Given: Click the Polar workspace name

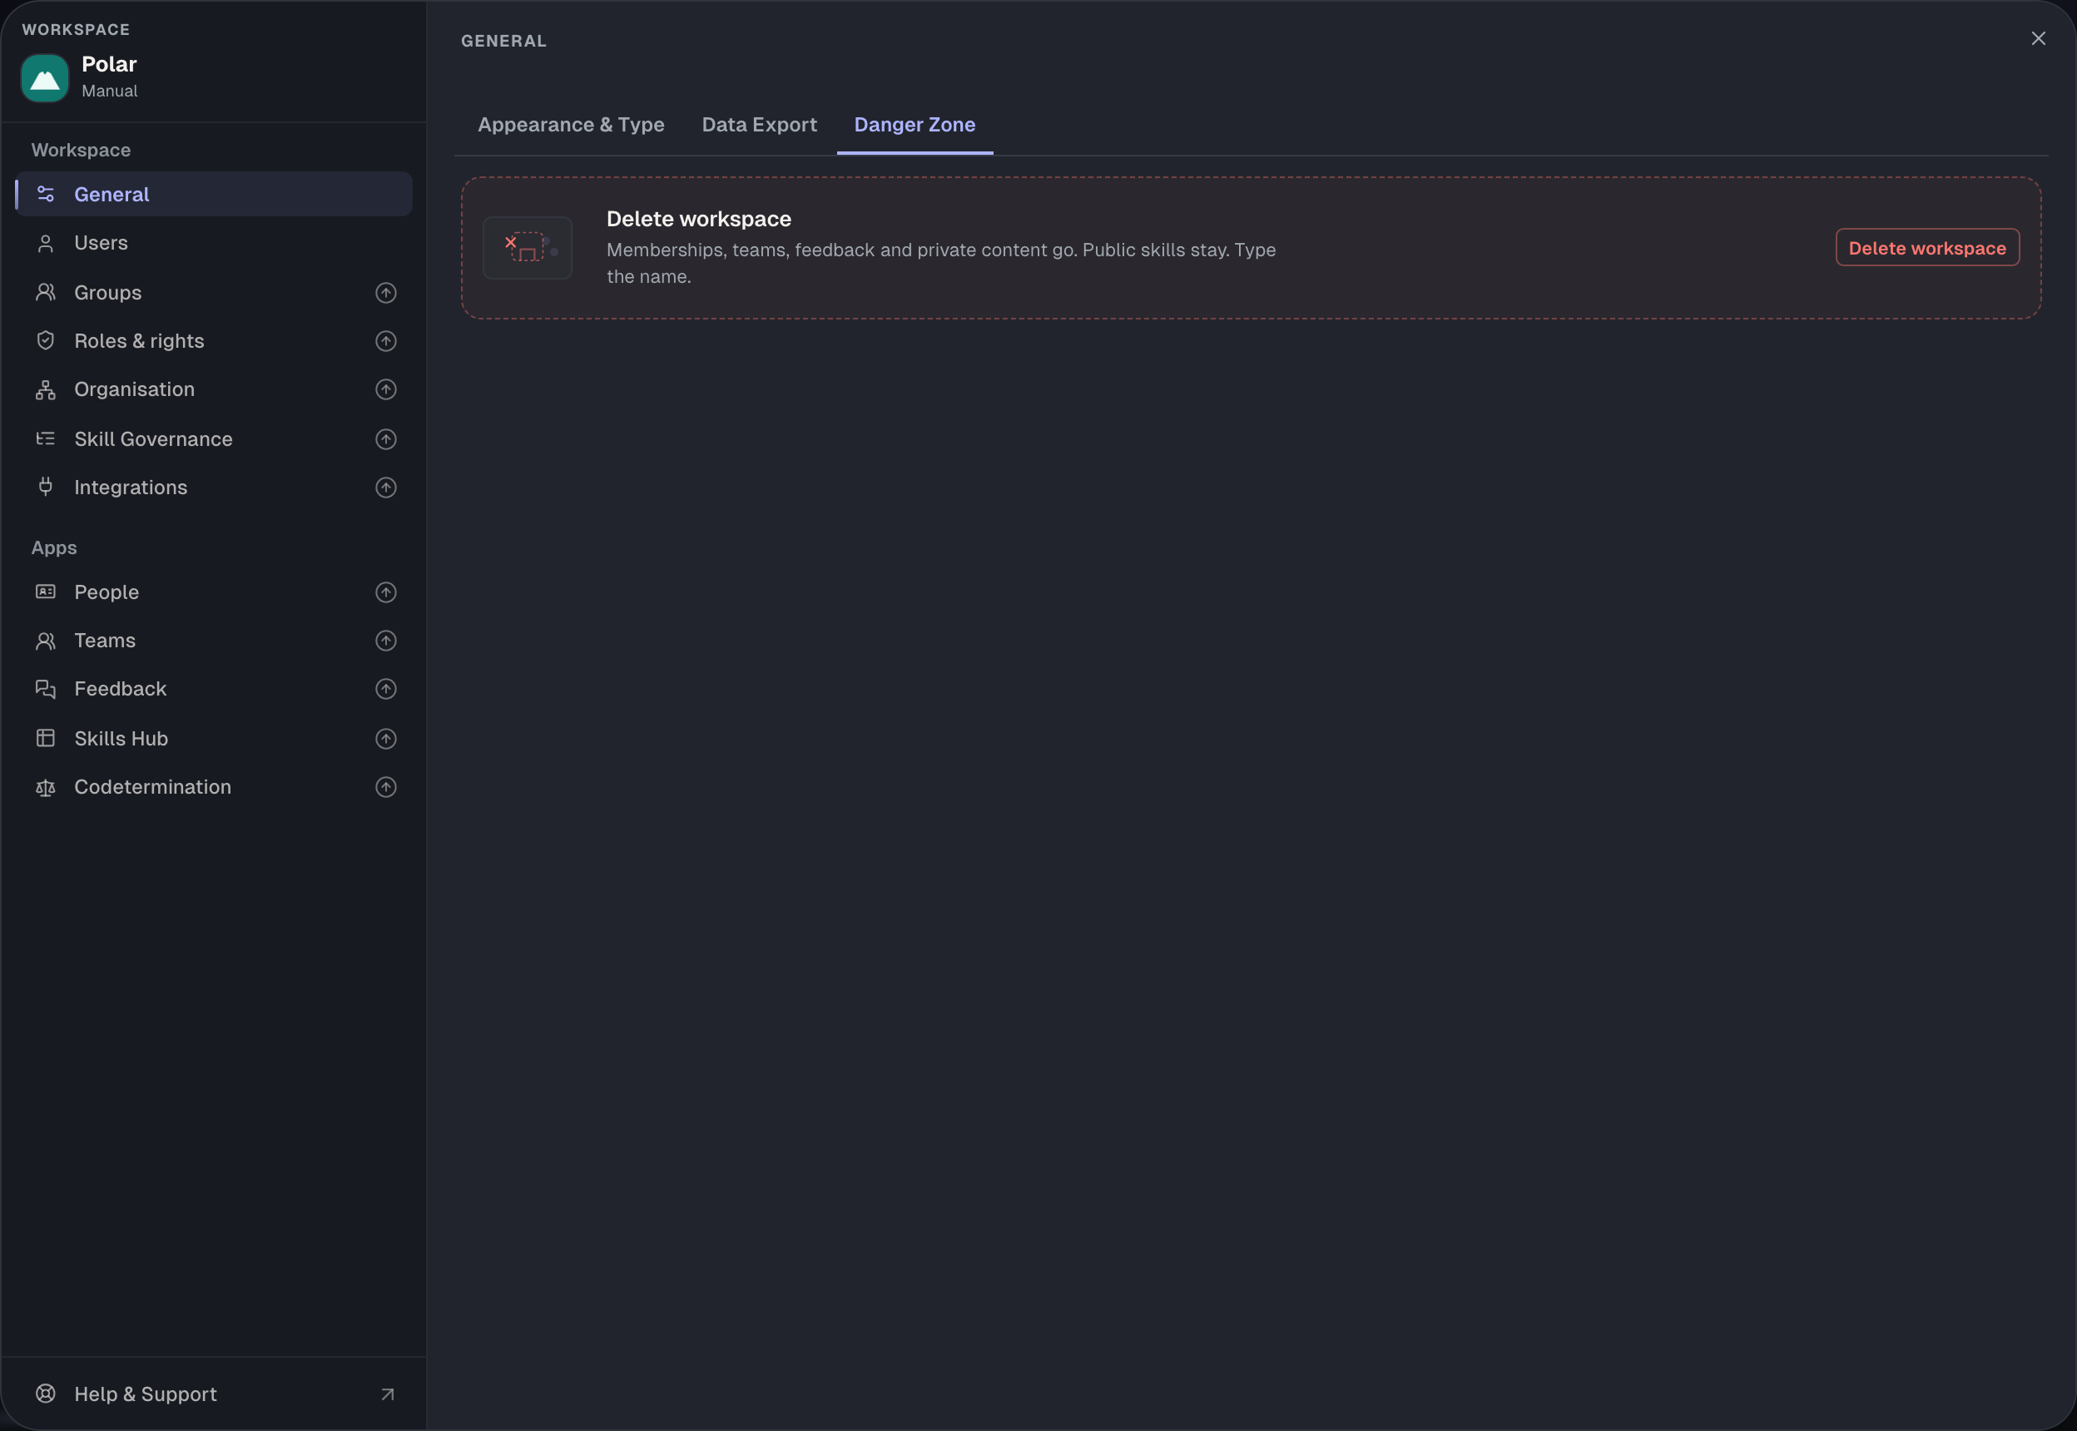Looking at the screenshot, I should pyautogui.click(x=109, y=65).
